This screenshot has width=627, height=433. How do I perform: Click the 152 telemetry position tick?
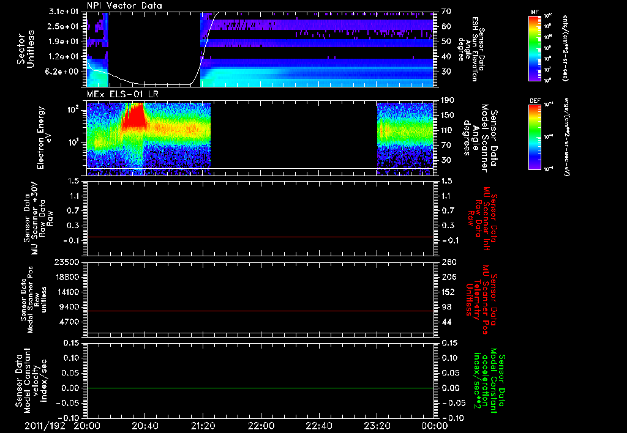click(448, 292)
